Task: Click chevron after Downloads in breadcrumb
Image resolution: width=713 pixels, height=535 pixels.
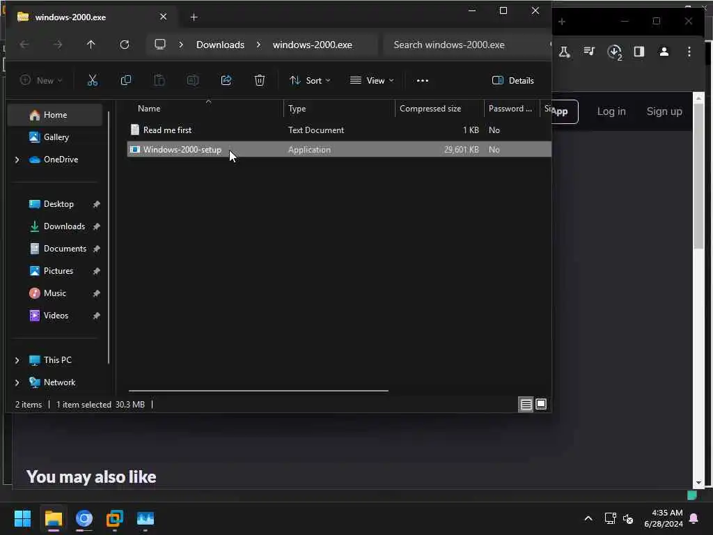Action: [259, 45]
